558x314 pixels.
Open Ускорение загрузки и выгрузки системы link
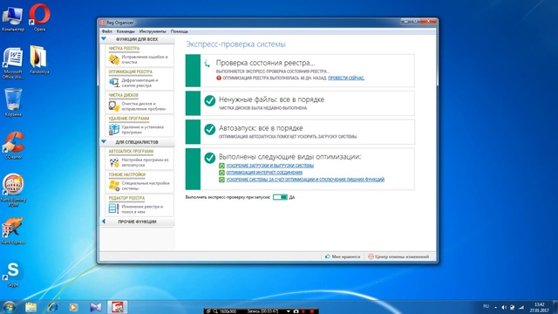(x=269, y=166)
